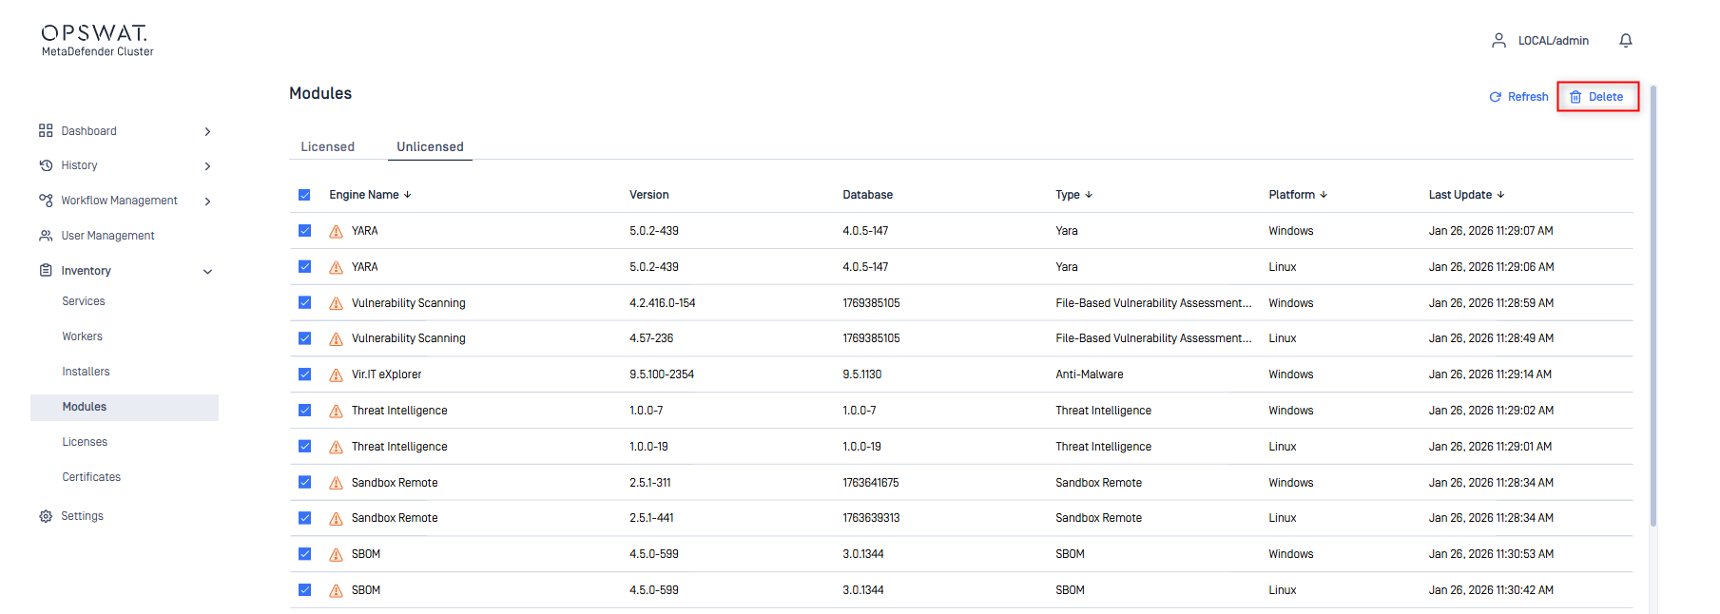Toggle checkbox for YARA Windows row
Screen dimensions: 1720x614
pos(304,231)
